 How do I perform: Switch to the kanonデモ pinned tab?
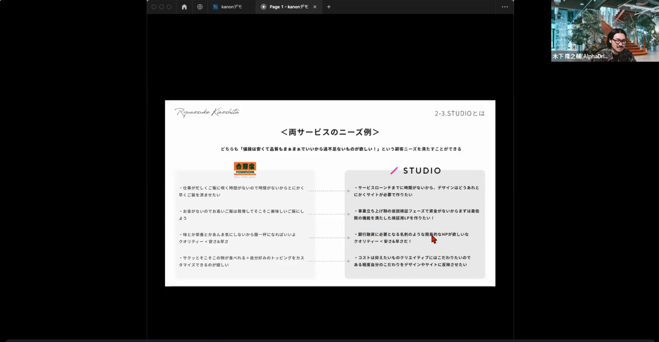pyautogui.click(x=231, y=7)
